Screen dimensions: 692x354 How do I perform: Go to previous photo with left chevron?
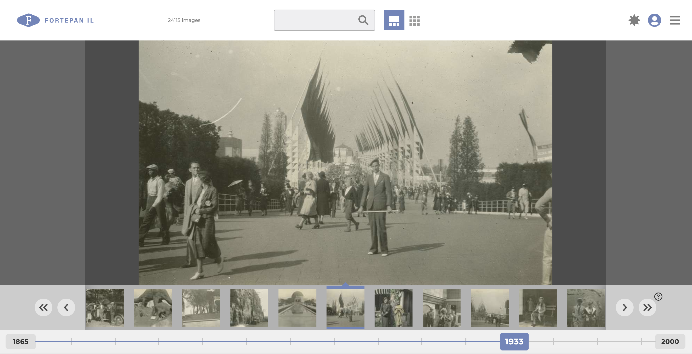(66, 307)
